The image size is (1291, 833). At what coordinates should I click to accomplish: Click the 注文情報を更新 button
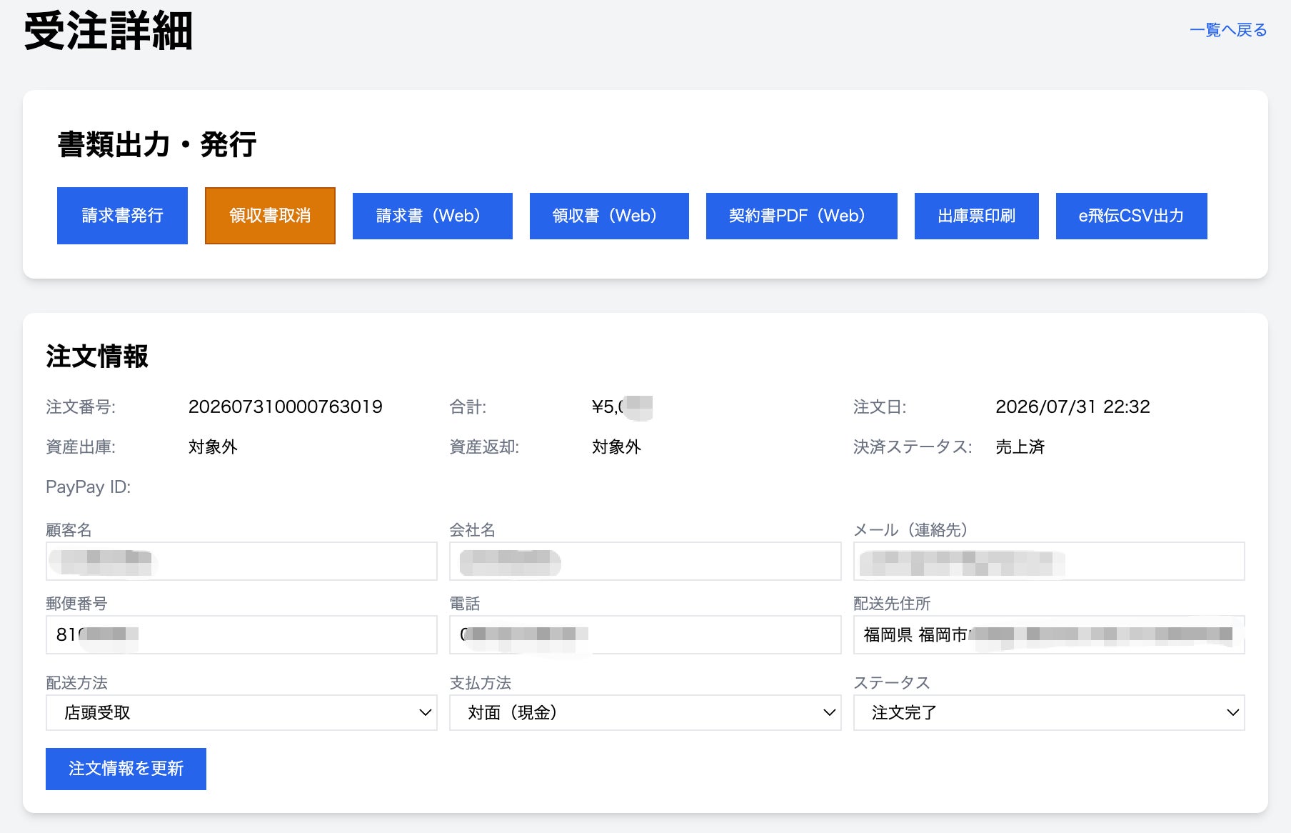pos(126,769)
